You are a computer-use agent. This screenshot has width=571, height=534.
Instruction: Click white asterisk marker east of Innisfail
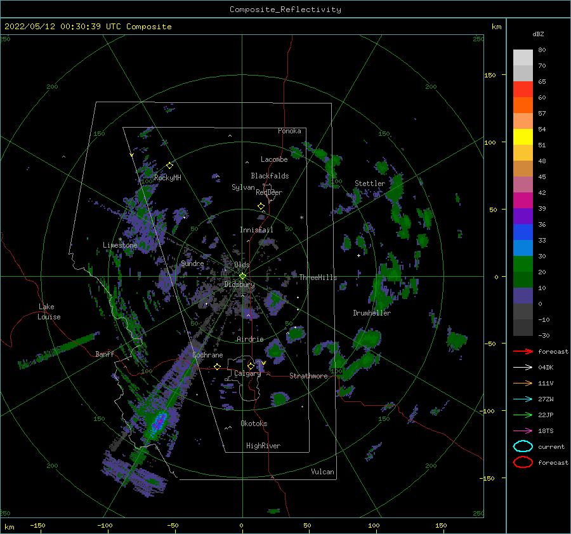coord(301,218)
